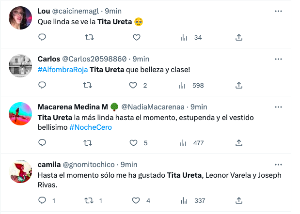View analytics on Carlos's tweet
Image resolution: width=300 pixels, height=214 pixels.
pos(183,85)
